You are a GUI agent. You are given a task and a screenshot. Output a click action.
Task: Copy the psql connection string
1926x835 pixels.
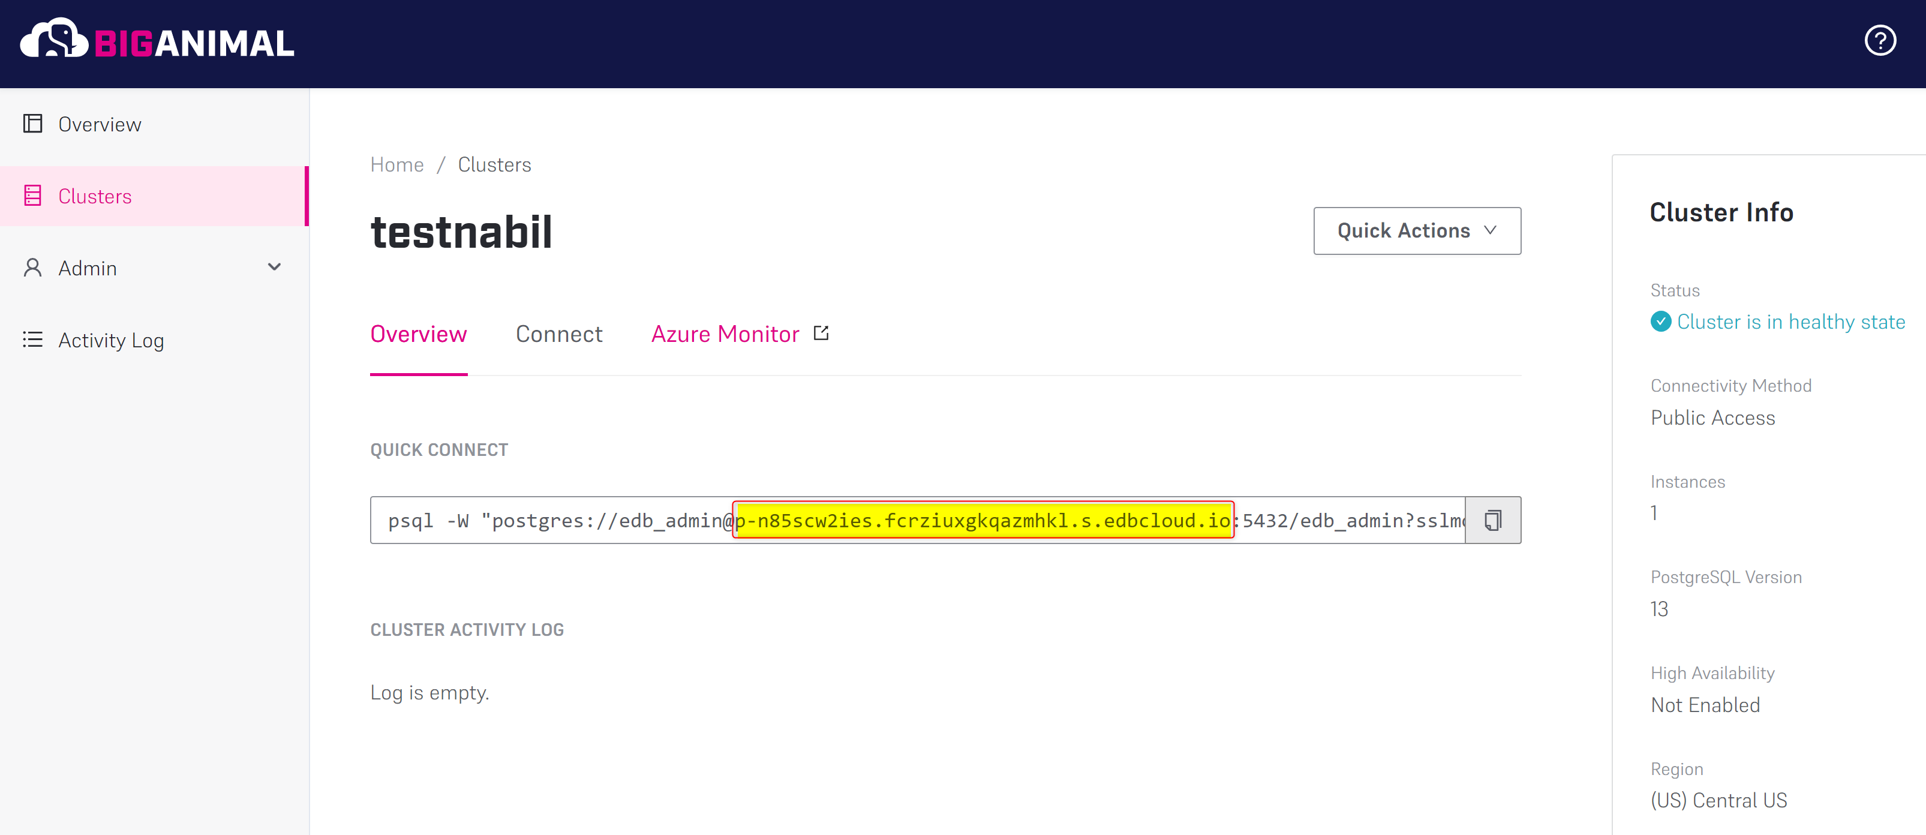1492,519
